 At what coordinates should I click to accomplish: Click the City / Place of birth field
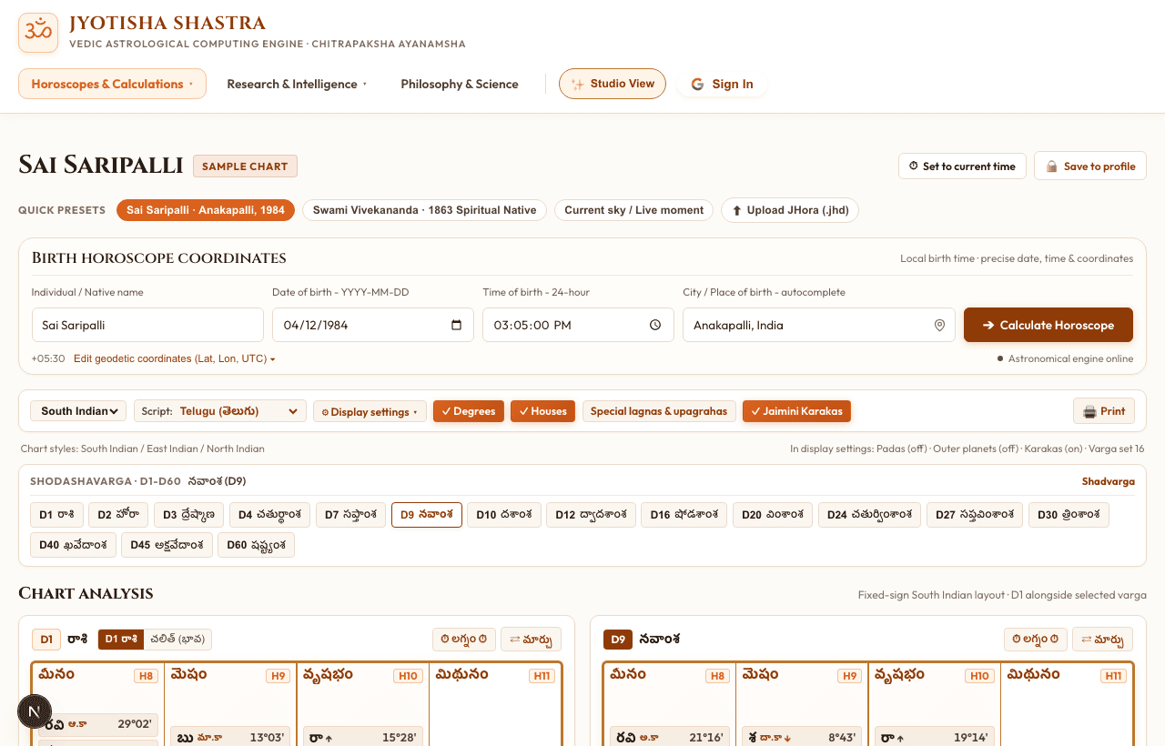click(x=819, y=325)
